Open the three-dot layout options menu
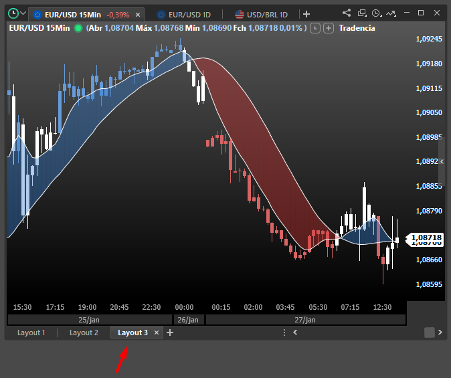 (x=284, y=333)
